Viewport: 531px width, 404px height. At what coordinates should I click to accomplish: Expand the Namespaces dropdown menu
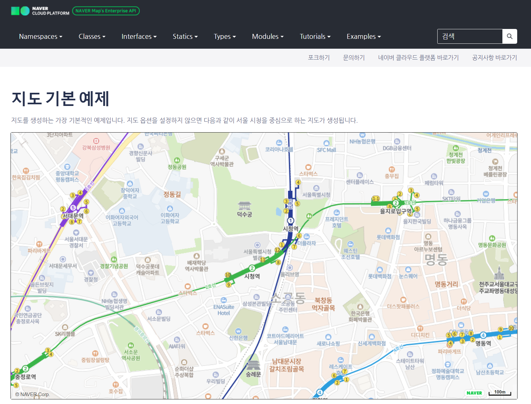coord(41,37)
